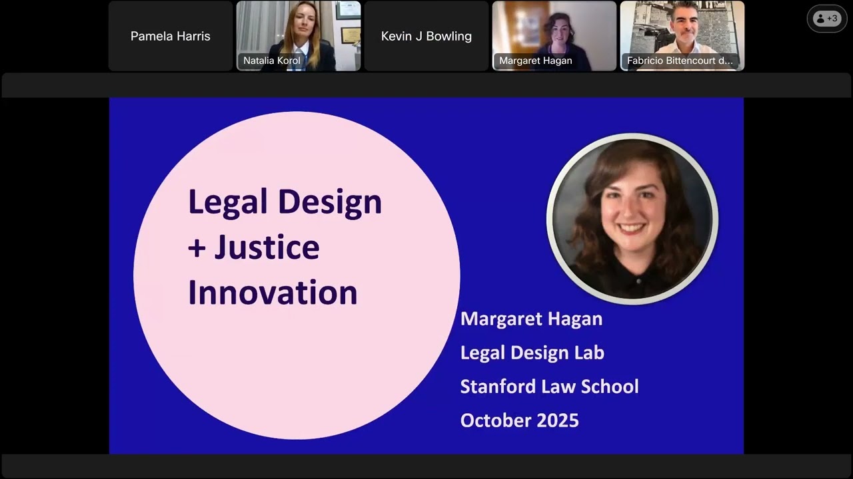Open the +3 additional participants button
This screenshot has width=853, height=479.
click(x=826, y=19)
